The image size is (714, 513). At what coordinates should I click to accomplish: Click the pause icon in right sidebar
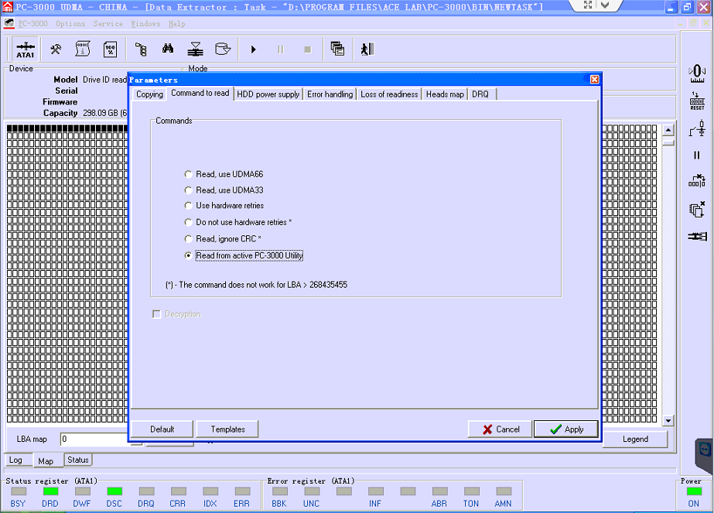tap(697, 155)
